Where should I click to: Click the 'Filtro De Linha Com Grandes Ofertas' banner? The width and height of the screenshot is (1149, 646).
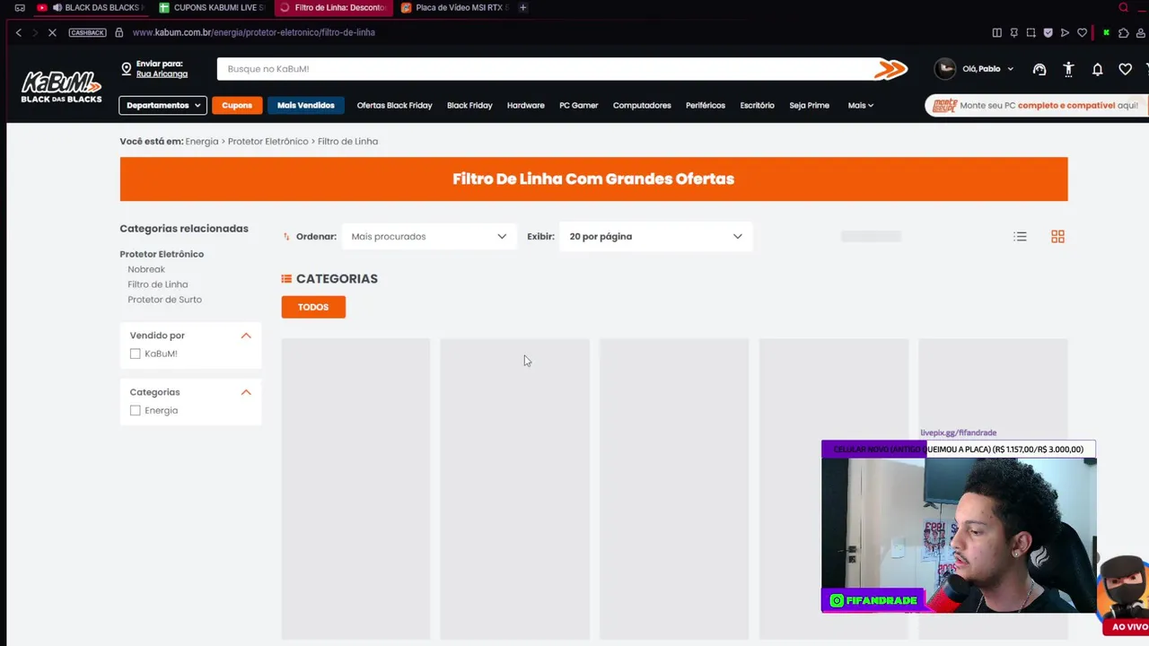pyautogui.click(x=593, y=179)
